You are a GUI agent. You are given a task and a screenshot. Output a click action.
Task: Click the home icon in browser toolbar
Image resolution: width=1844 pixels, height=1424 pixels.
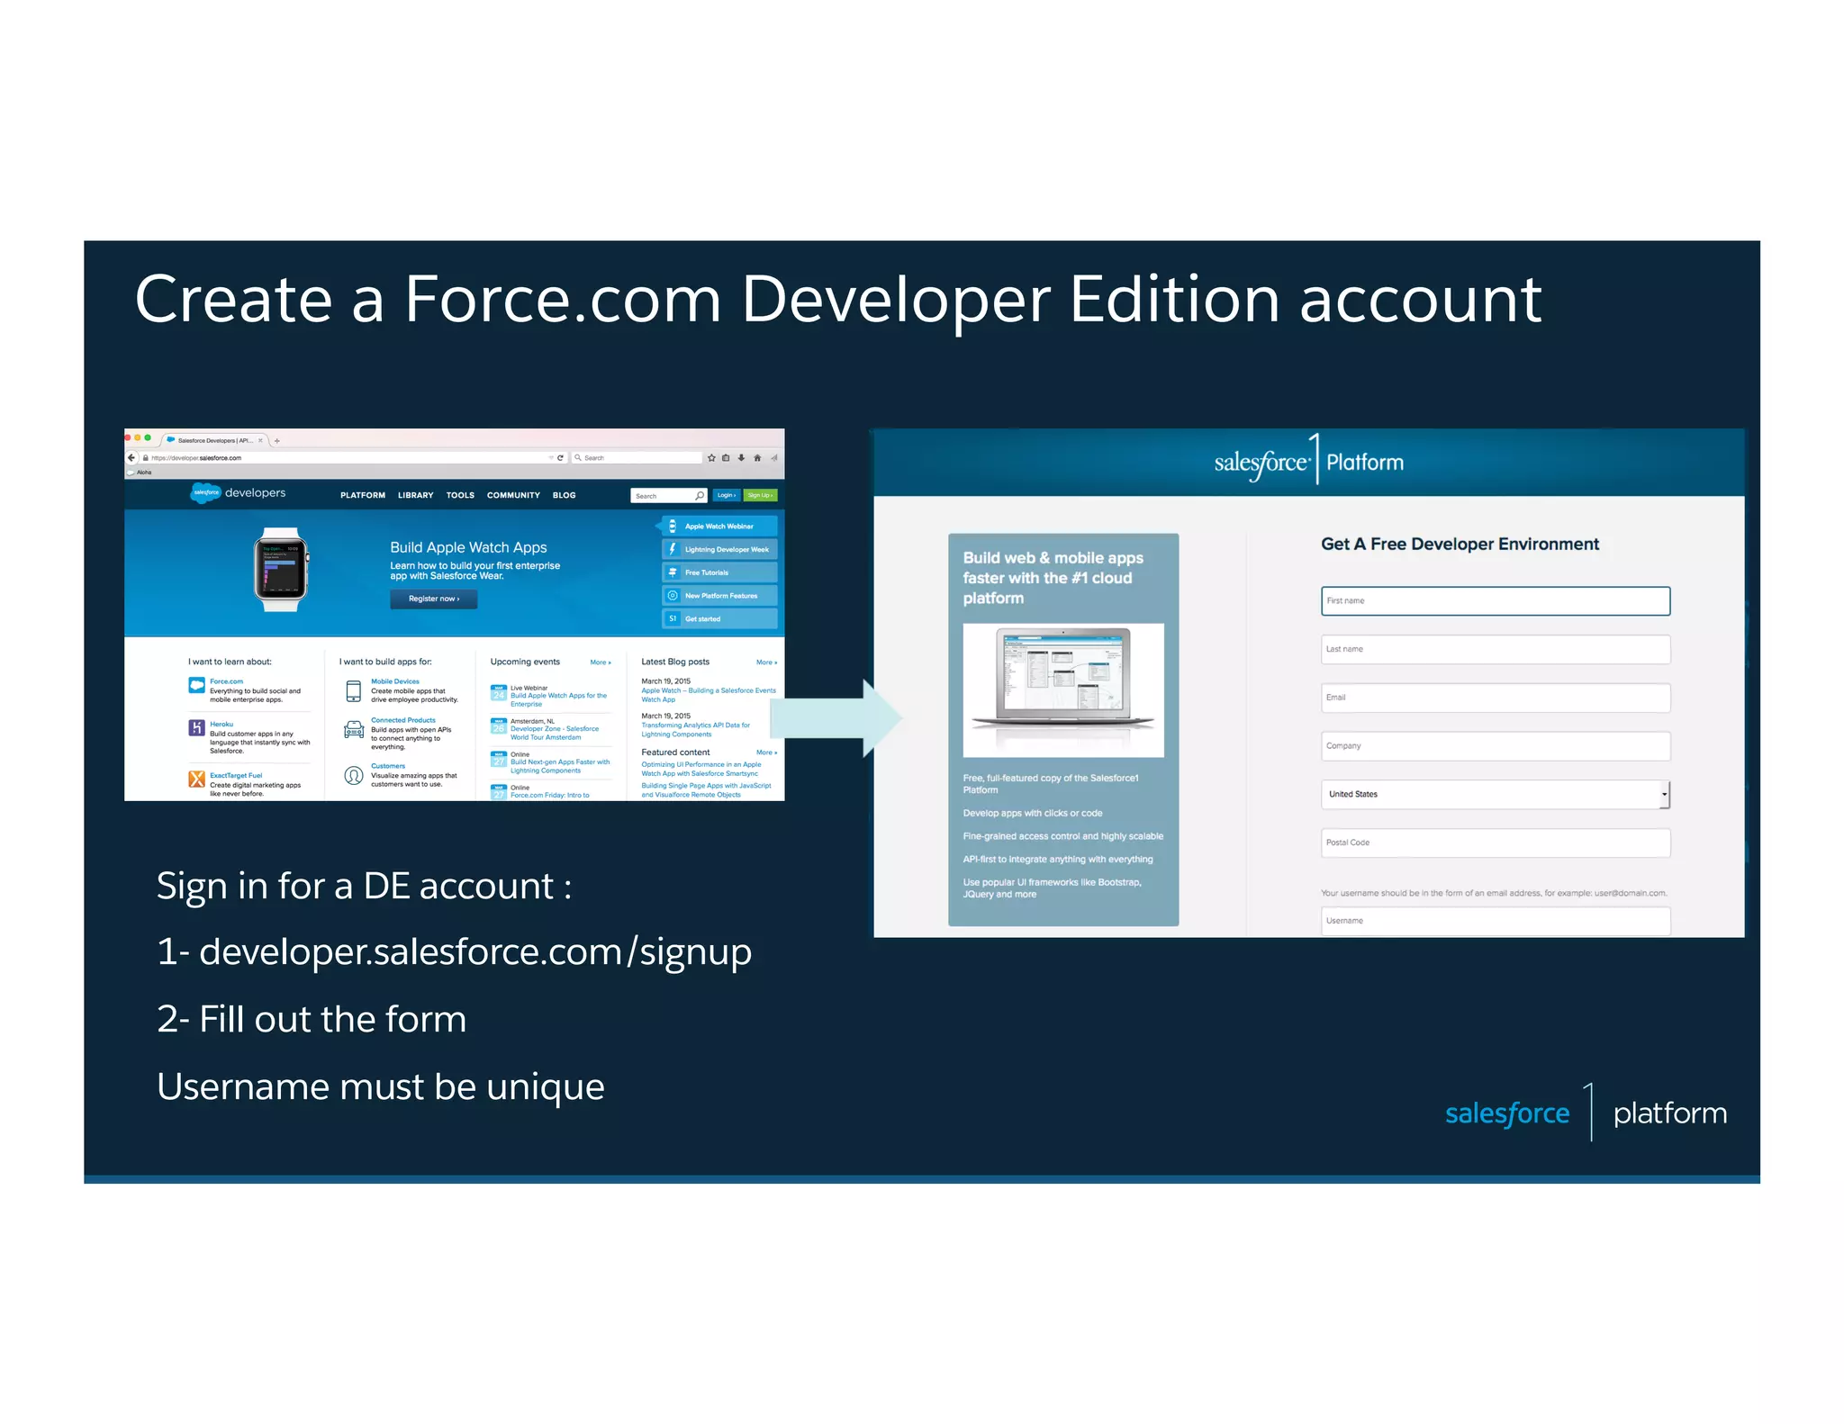757,457
